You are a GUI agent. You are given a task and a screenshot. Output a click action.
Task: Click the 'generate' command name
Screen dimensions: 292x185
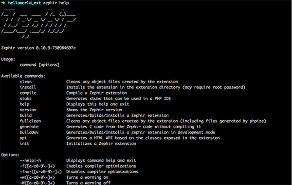coord(29,127)
